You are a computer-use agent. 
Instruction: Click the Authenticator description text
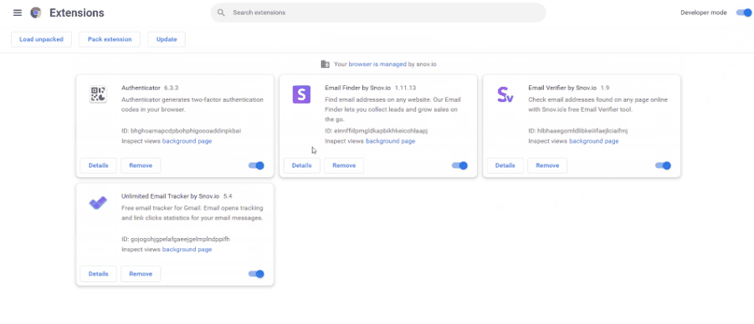192,104
